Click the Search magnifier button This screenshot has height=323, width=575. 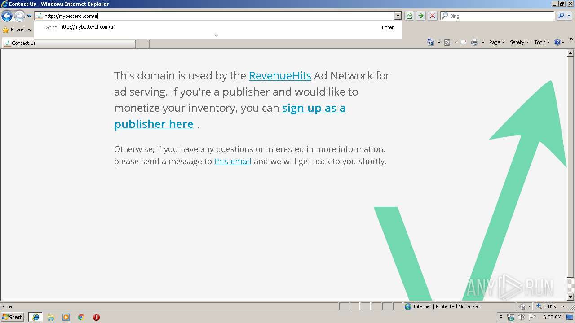561,16
